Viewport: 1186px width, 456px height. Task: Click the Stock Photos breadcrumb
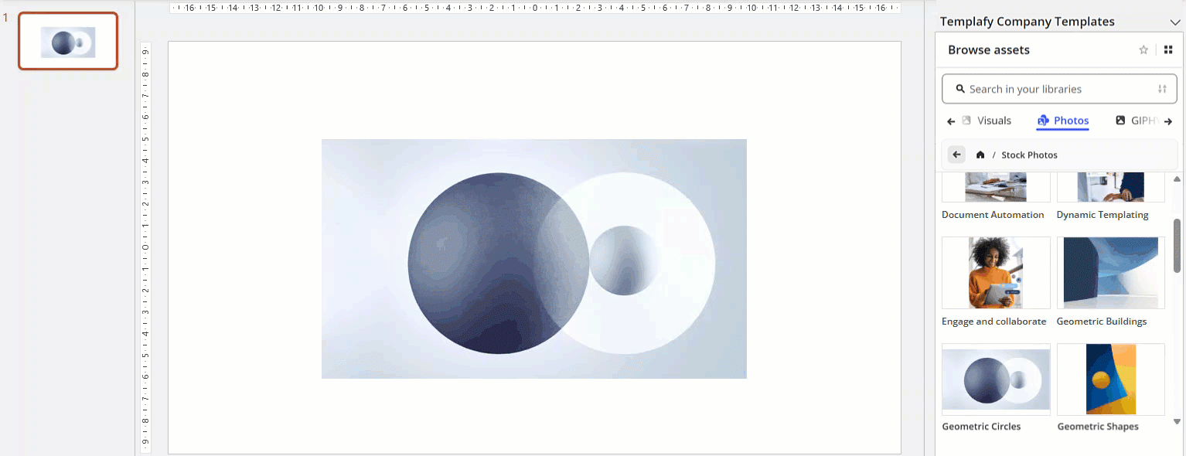click(1029, 155)
